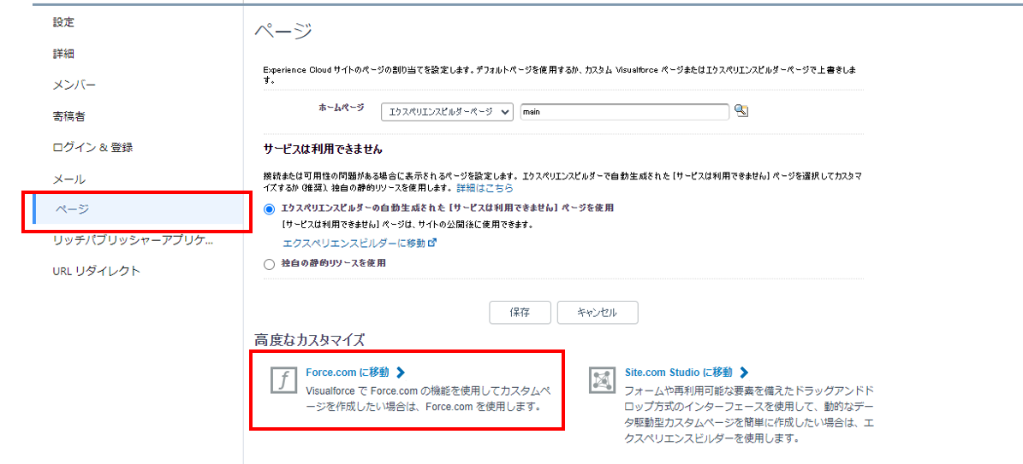The image size is (1023, 464).
Task: Click the Force.com f icon
Action: [x=284, y=380]
